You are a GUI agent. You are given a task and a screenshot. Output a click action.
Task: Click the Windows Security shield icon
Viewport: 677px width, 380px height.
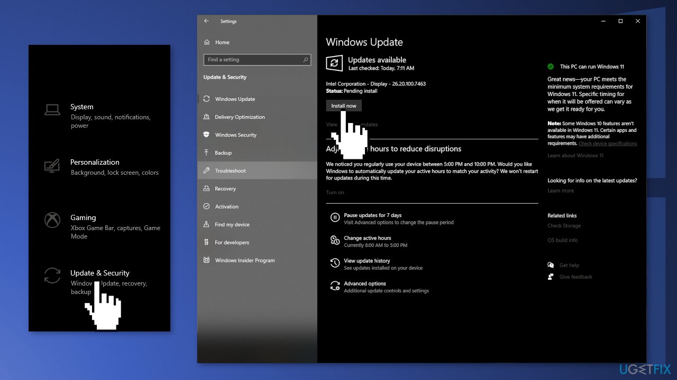point(206,135)
